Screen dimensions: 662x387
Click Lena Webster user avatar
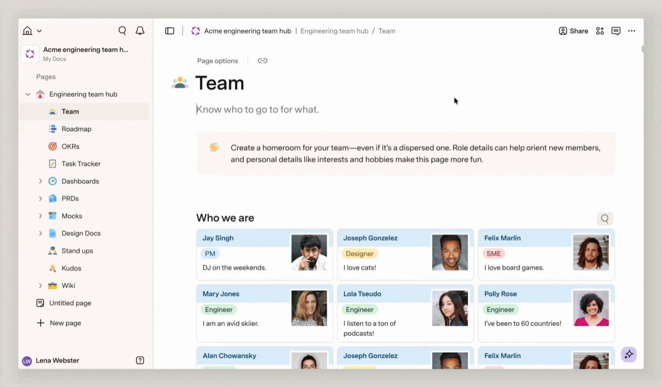[x=27, y=361]
